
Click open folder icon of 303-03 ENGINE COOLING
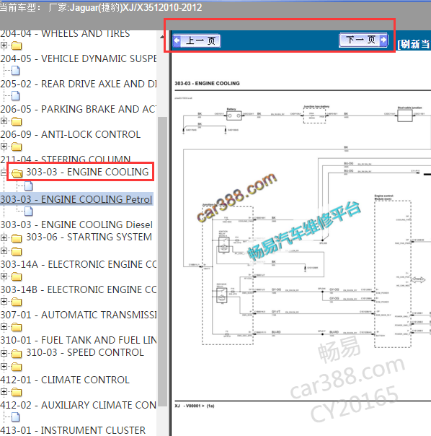pos(17,173)
